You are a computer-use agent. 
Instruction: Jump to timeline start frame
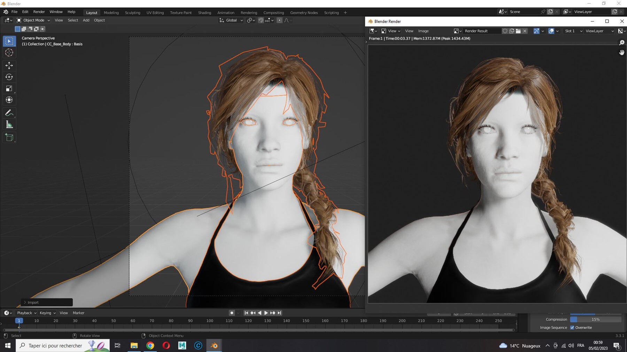pyautogui.click(x=246, y=313)
